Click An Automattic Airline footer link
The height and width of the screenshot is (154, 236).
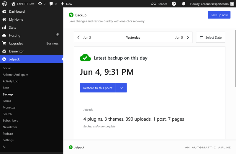(x=208, y=148)
